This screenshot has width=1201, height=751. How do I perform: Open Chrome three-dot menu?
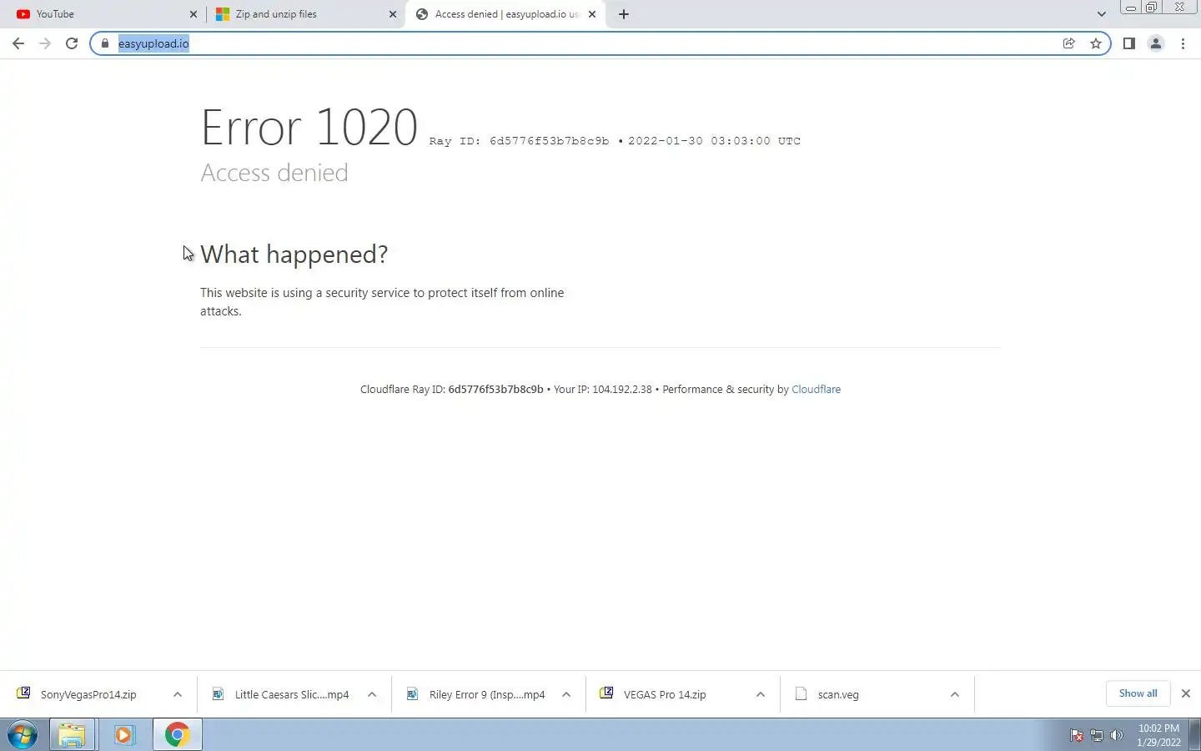(x=1183, y=43)
